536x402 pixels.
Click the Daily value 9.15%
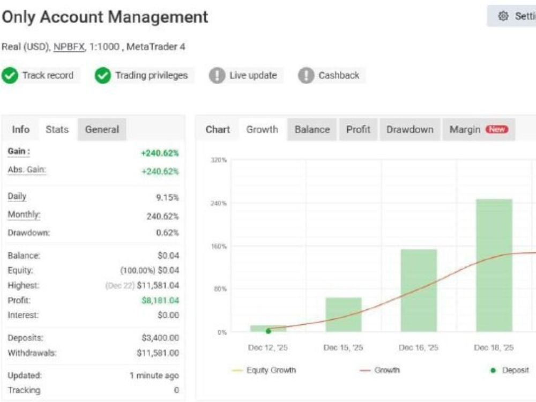click(167, 198)
